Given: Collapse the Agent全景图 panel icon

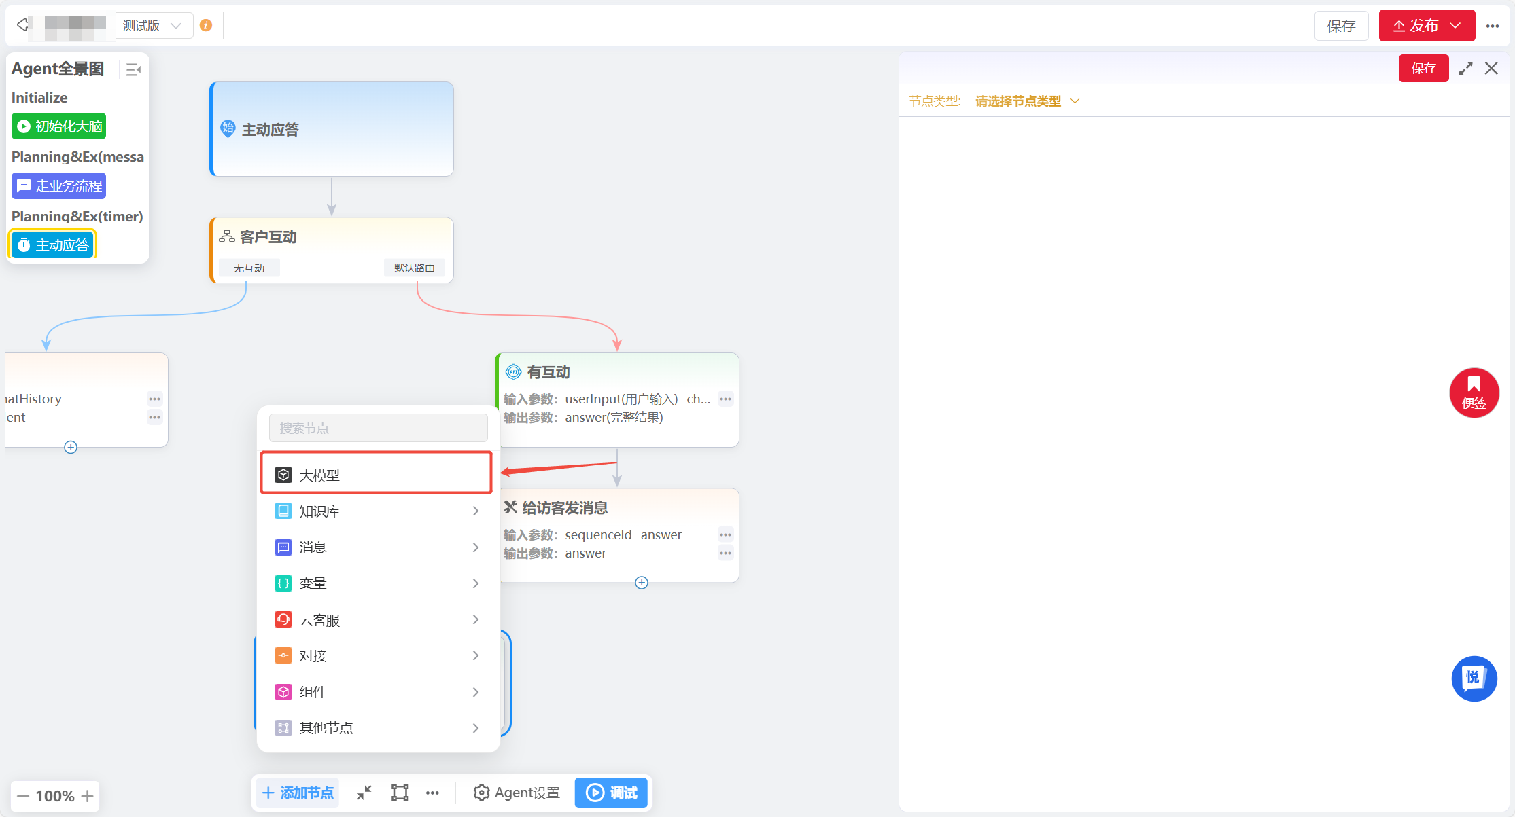Looking at the screenshot, I should [133, 69].
